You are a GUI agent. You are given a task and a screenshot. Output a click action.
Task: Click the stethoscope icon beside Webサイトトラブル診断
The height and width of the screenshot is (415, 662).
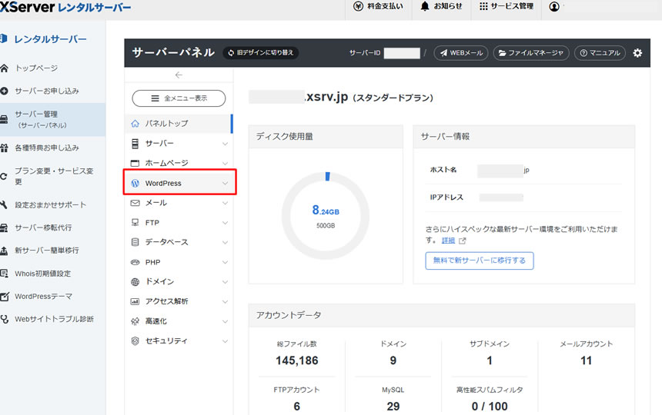[x=4, y=320]
